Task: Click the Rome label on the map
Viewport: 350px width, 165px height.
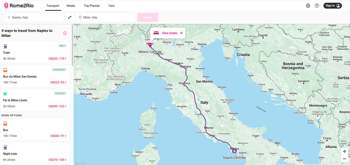Action: [x=210, y=128]
